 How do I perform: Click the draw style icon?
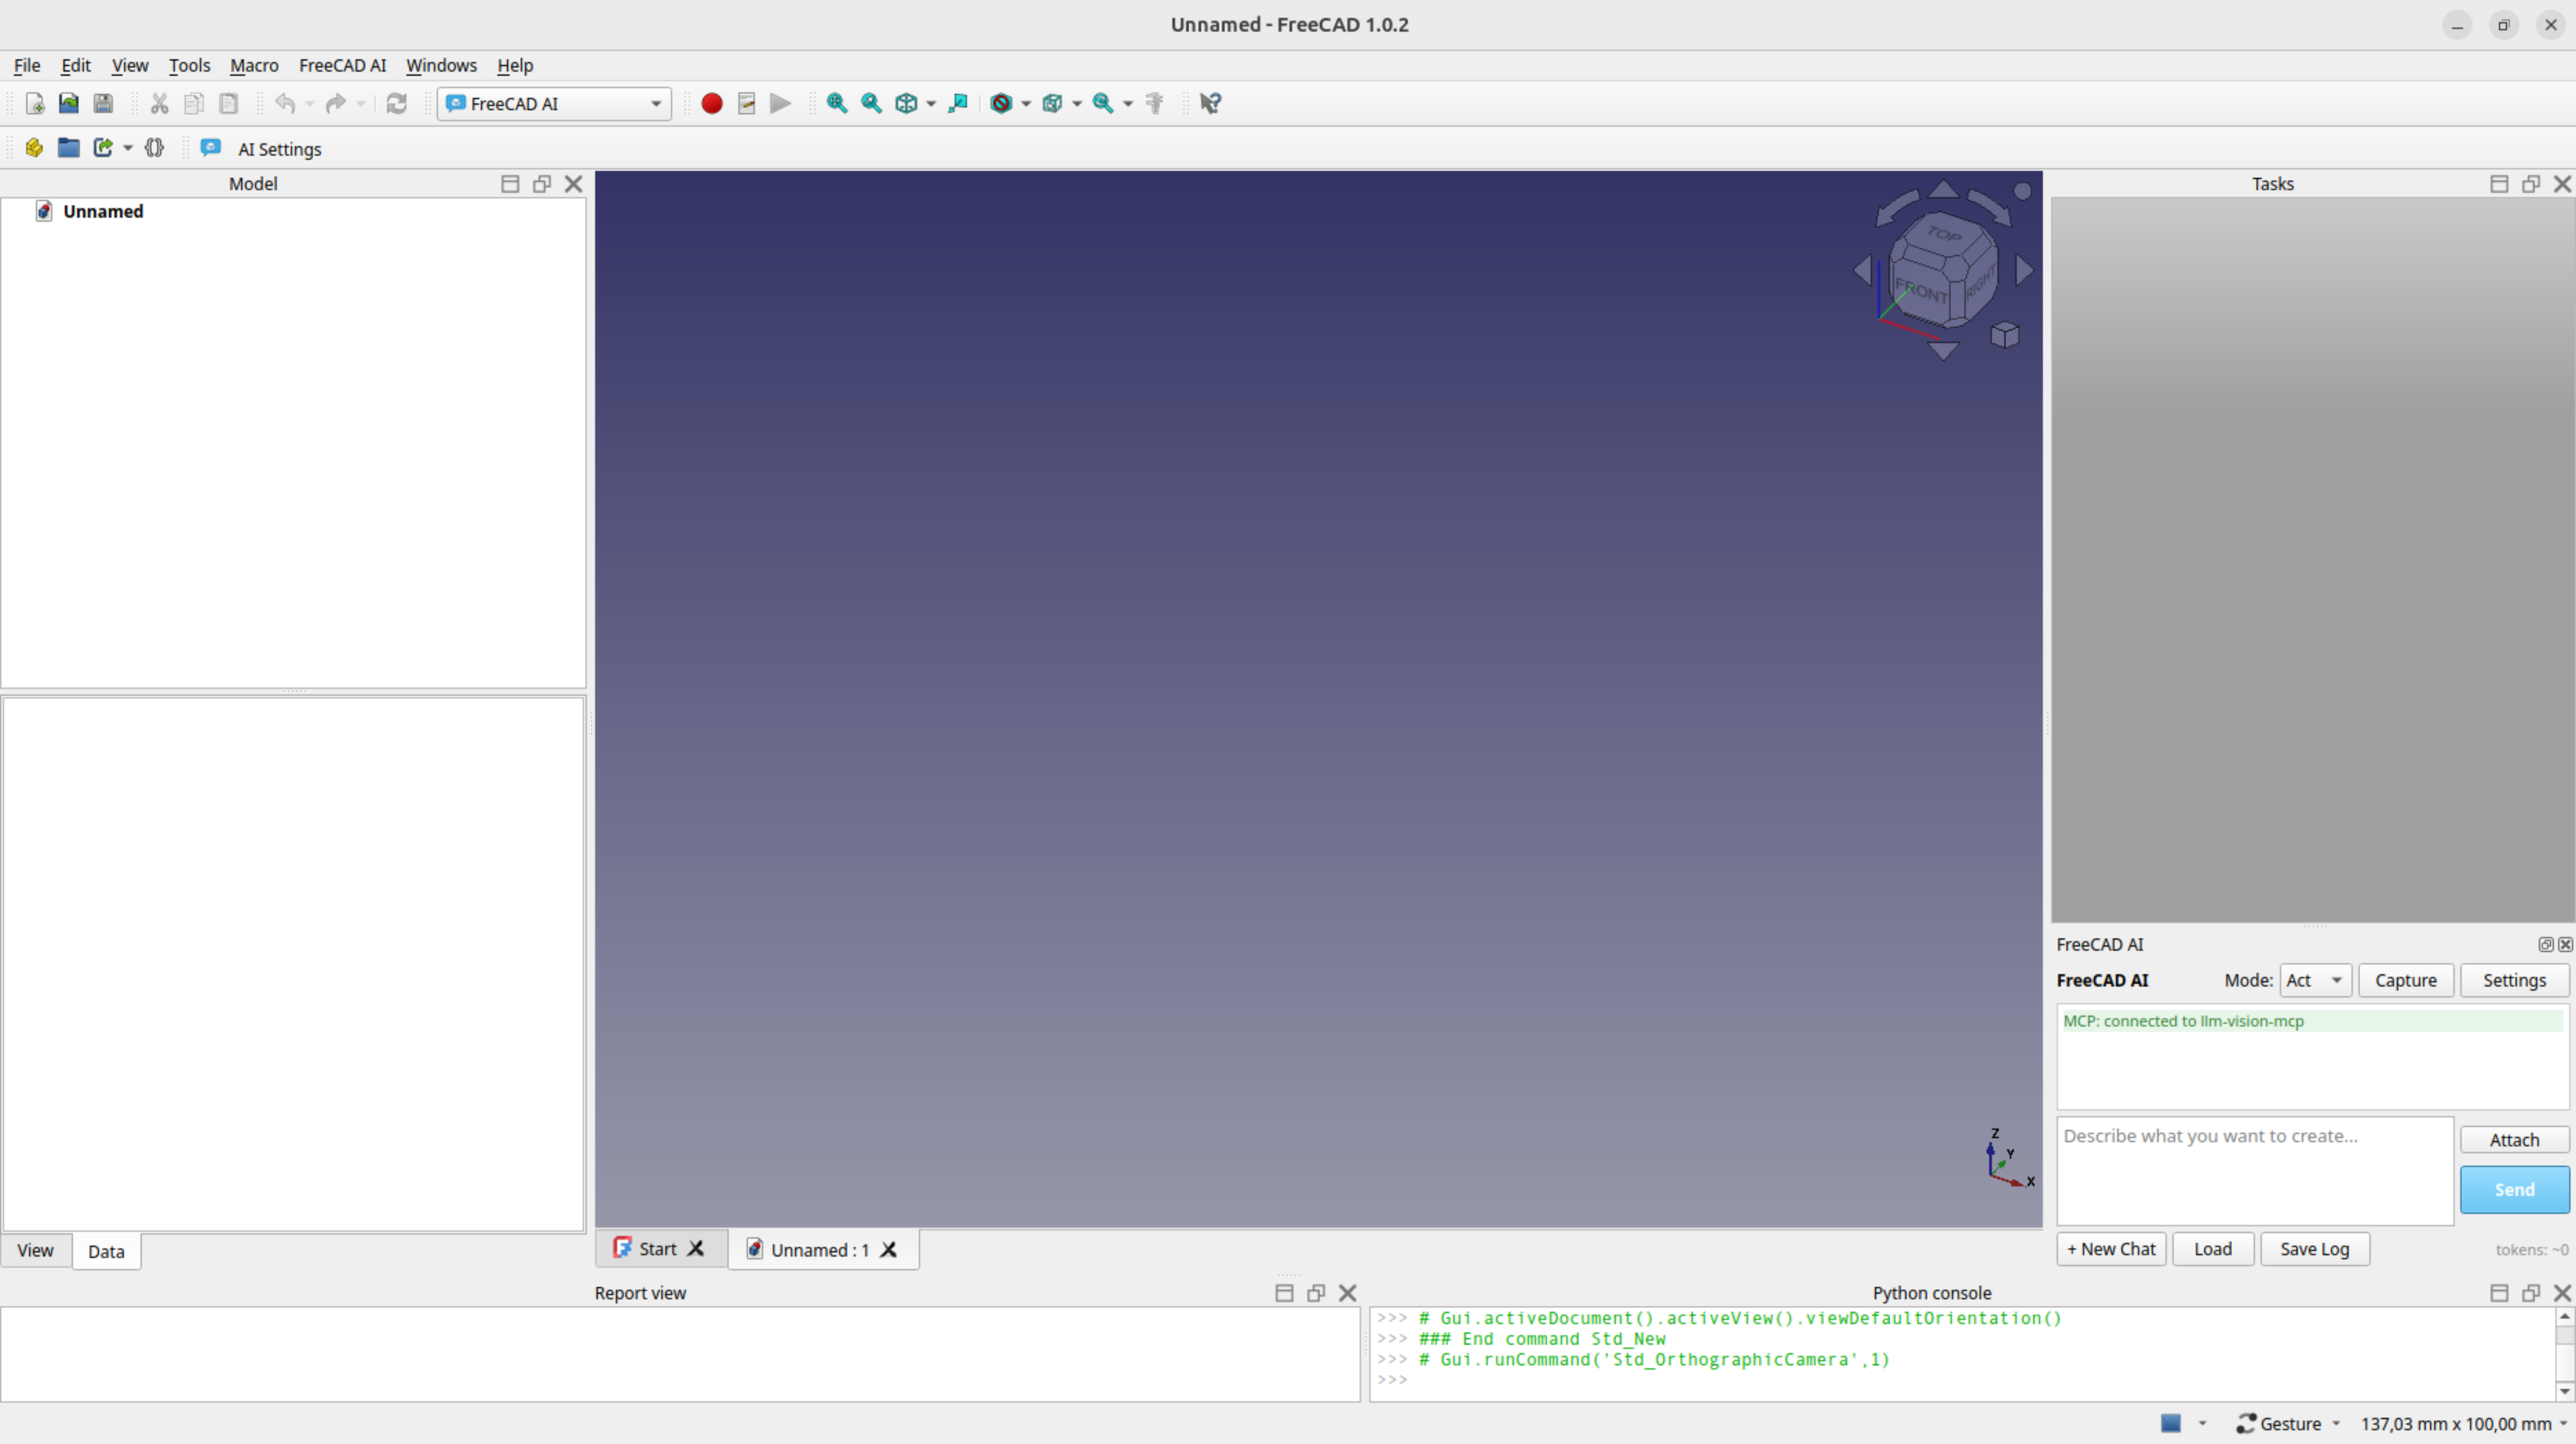[x=1001, y=103]
